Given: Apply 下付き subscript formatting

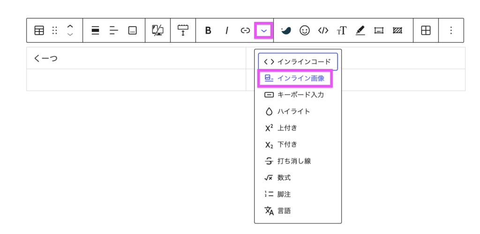Looking at the screenshot, I should (x=298, y=145).
